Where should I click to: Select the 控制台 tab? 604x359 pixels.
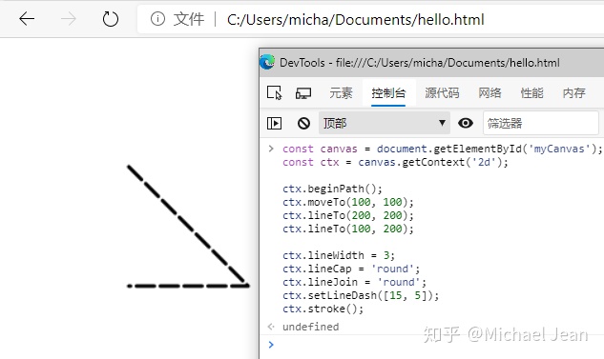[388, 93]
